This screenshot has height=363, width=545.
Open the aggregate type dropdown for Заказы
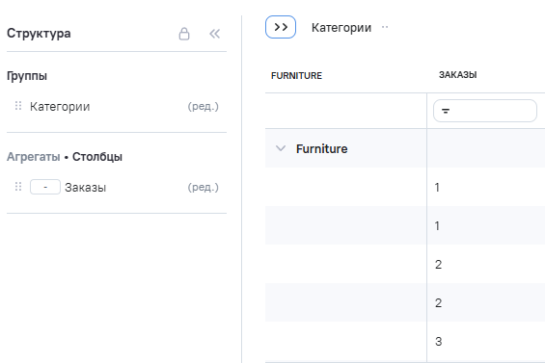(x=45, y=187)
